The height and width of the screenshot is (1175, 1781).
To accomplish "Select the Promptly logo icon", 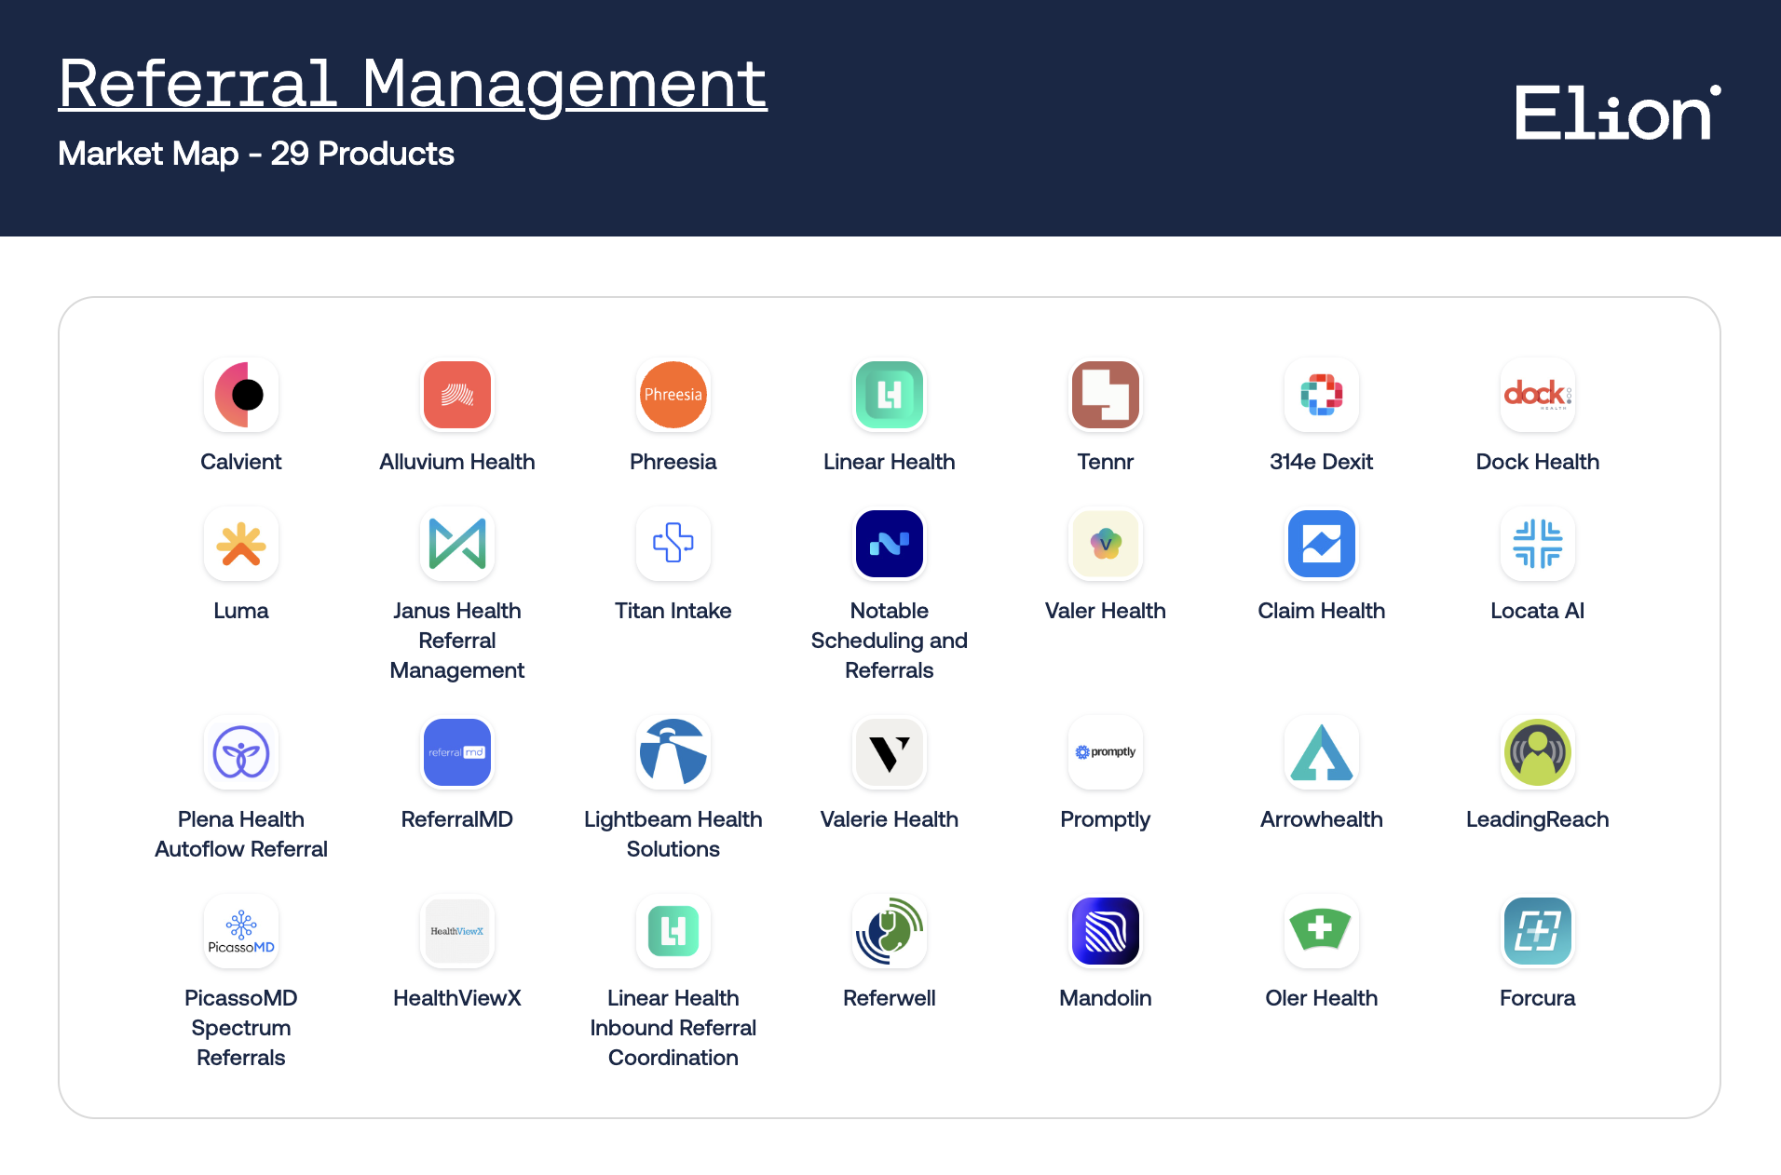I will [x=1106, y=752].
